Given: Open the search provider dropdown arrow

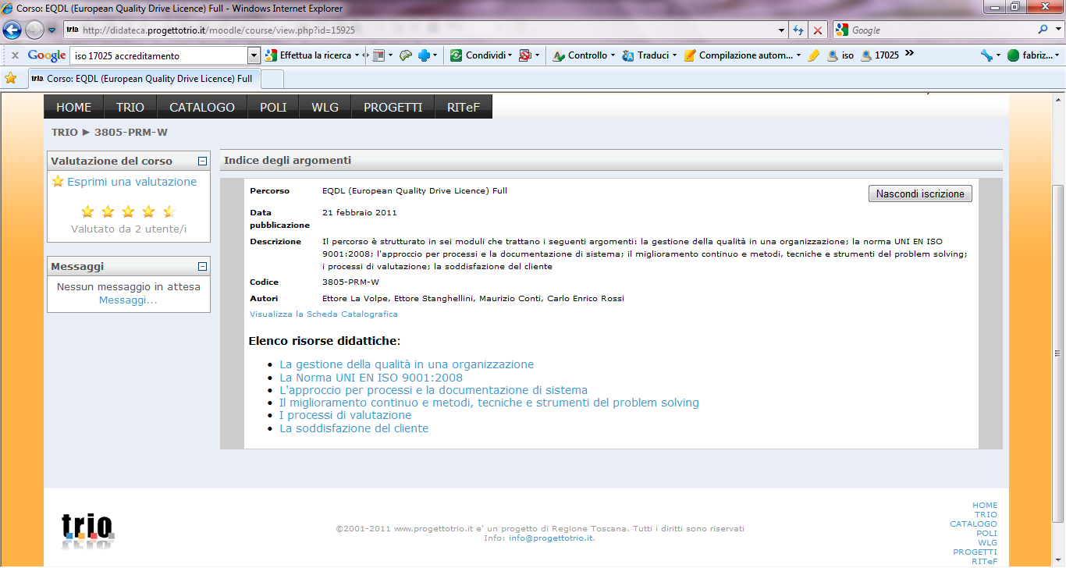Looking at the screenshot, I should [1057, 30].
